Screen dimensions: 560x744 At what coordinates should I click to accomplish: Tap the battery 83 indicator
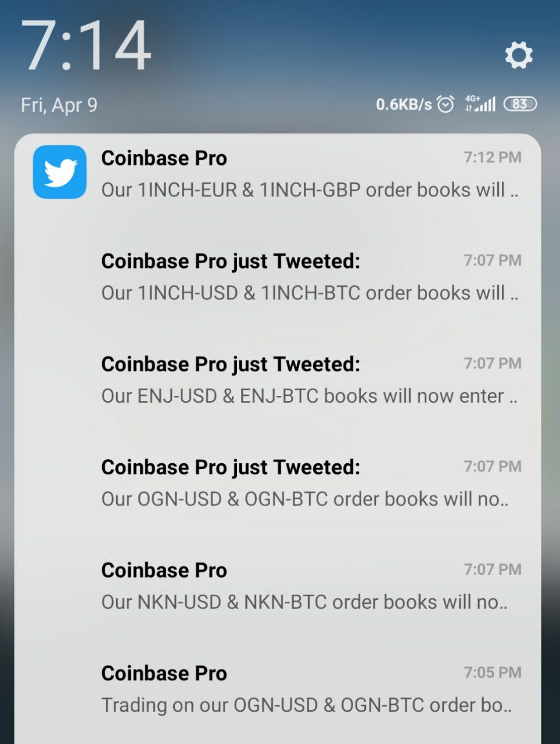520,104
